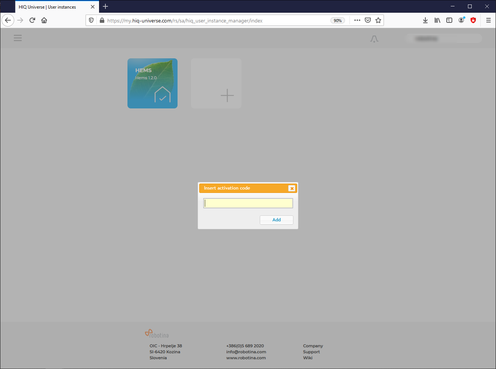
Task: Focus the activation code input field
Action: click(248, 203)
